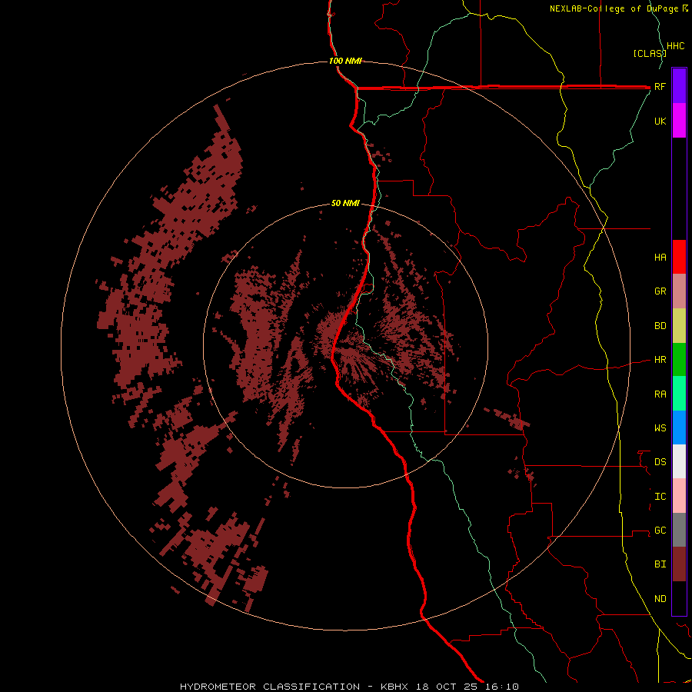Click the "50 NMI" range ring label
This screenshot has height=692, width=692.
click(x=345, y=203)
